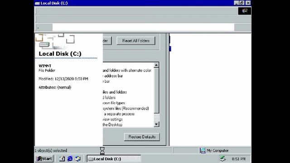
Task: Select the 'folders with alternate color' option
Action: (127, 71)
